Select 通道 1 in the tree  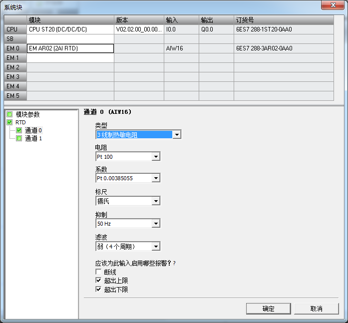pyautogui.click(x=33, y=138)
